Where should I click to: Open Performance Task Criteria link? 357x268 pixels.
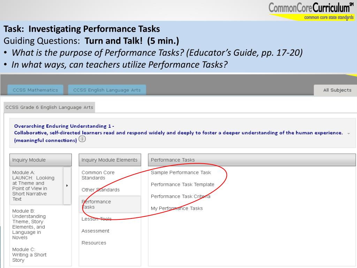tap(181, 196)
